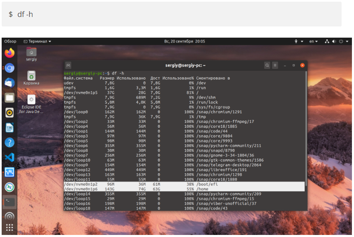Open the Files manager dock icon

click(x=10, y=98)
